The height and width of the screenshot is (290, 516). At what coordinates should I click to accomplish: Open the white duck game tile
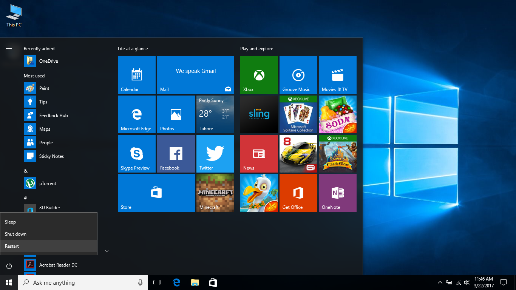click(x=259, y=193)
